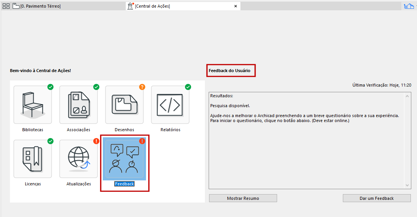Click the Central de Ações lighthouse icon
Image resolution: width=417 pixels, height=217 pixels.
point(130,6)
